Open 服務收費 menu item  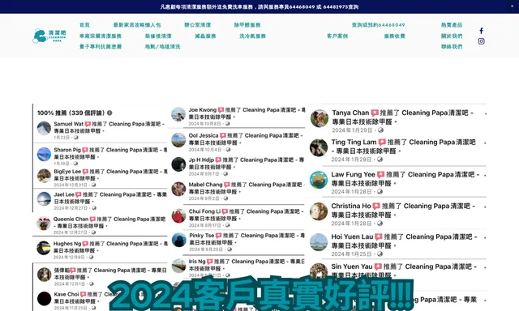(x=395, y=36)
